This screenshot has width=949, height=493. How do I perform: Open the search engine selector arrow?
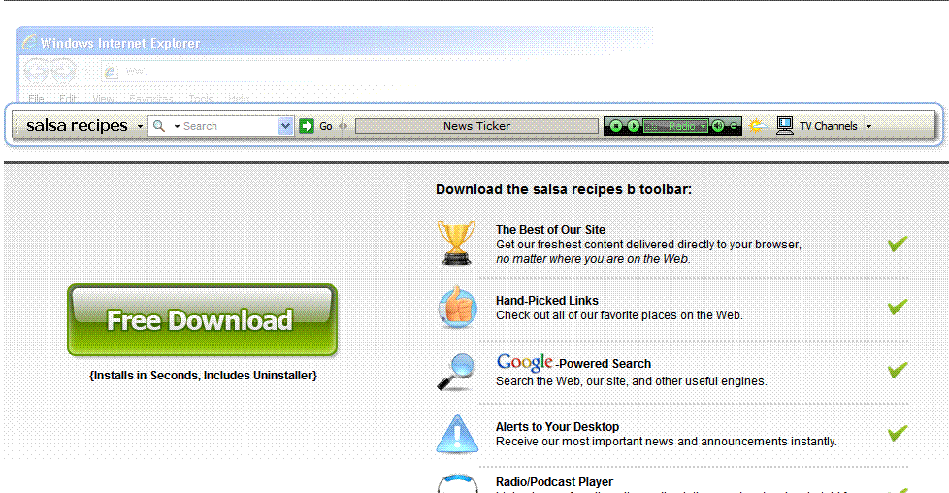coord(177,126)
